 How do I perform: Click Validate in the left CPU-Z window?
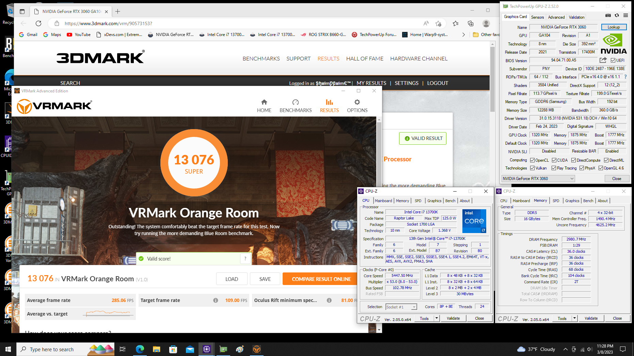453,318
